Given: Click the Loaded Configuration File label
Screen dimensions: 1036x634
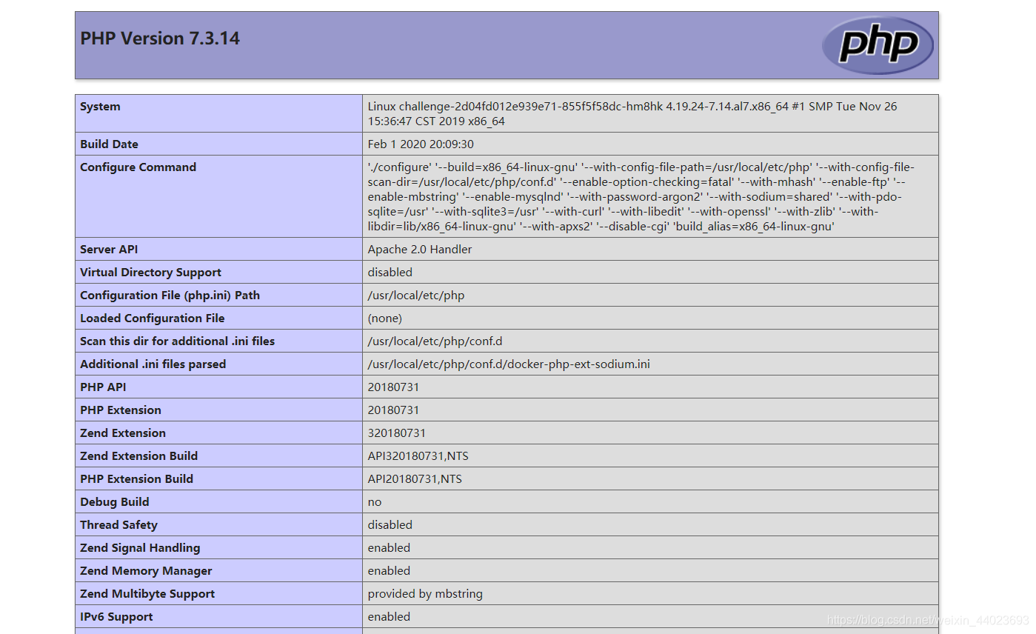Looking at the screenshot, I should tap(152, 318).
